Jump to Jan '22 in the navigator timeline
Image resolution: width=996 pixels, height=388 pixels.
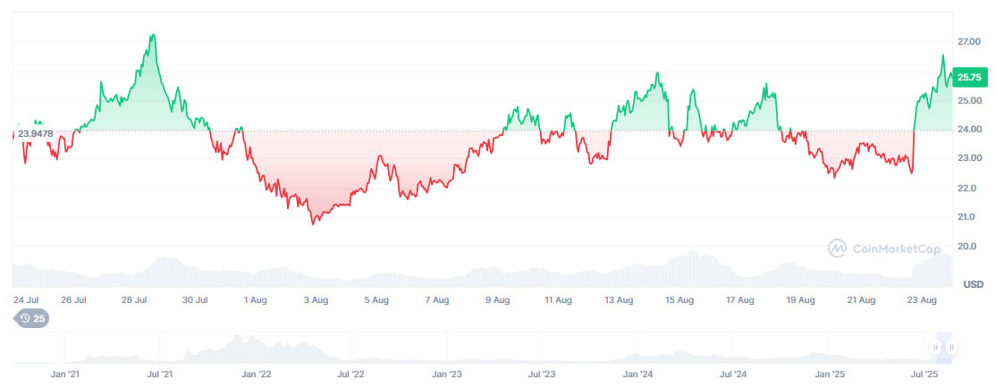pos(256,375)
